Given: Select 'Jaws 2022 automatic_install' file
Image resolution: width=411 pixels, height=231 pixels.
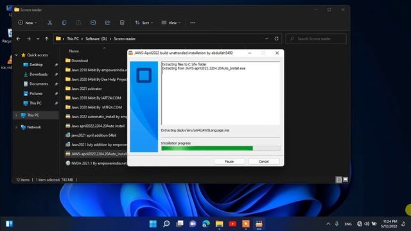Looking at the screenshot, I should coord(96,117).
